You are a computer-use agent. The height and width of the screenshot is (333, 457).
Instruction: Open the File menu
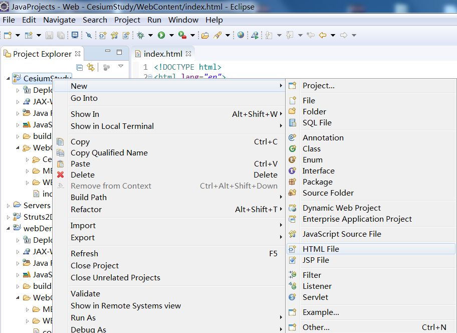tap(9, 20)
